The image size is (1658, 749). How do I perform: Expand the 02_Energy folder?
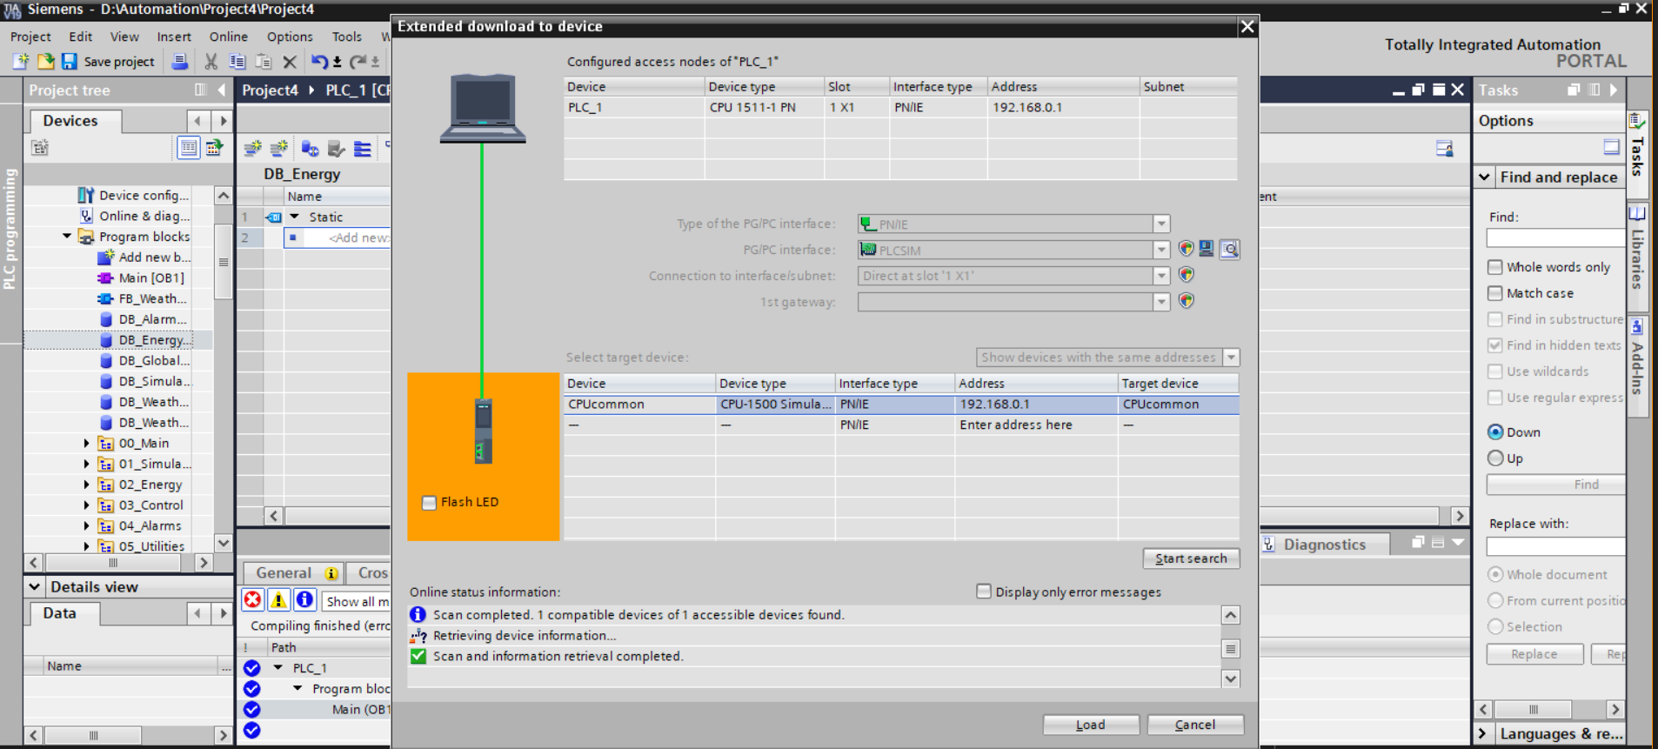click(86, 485)
